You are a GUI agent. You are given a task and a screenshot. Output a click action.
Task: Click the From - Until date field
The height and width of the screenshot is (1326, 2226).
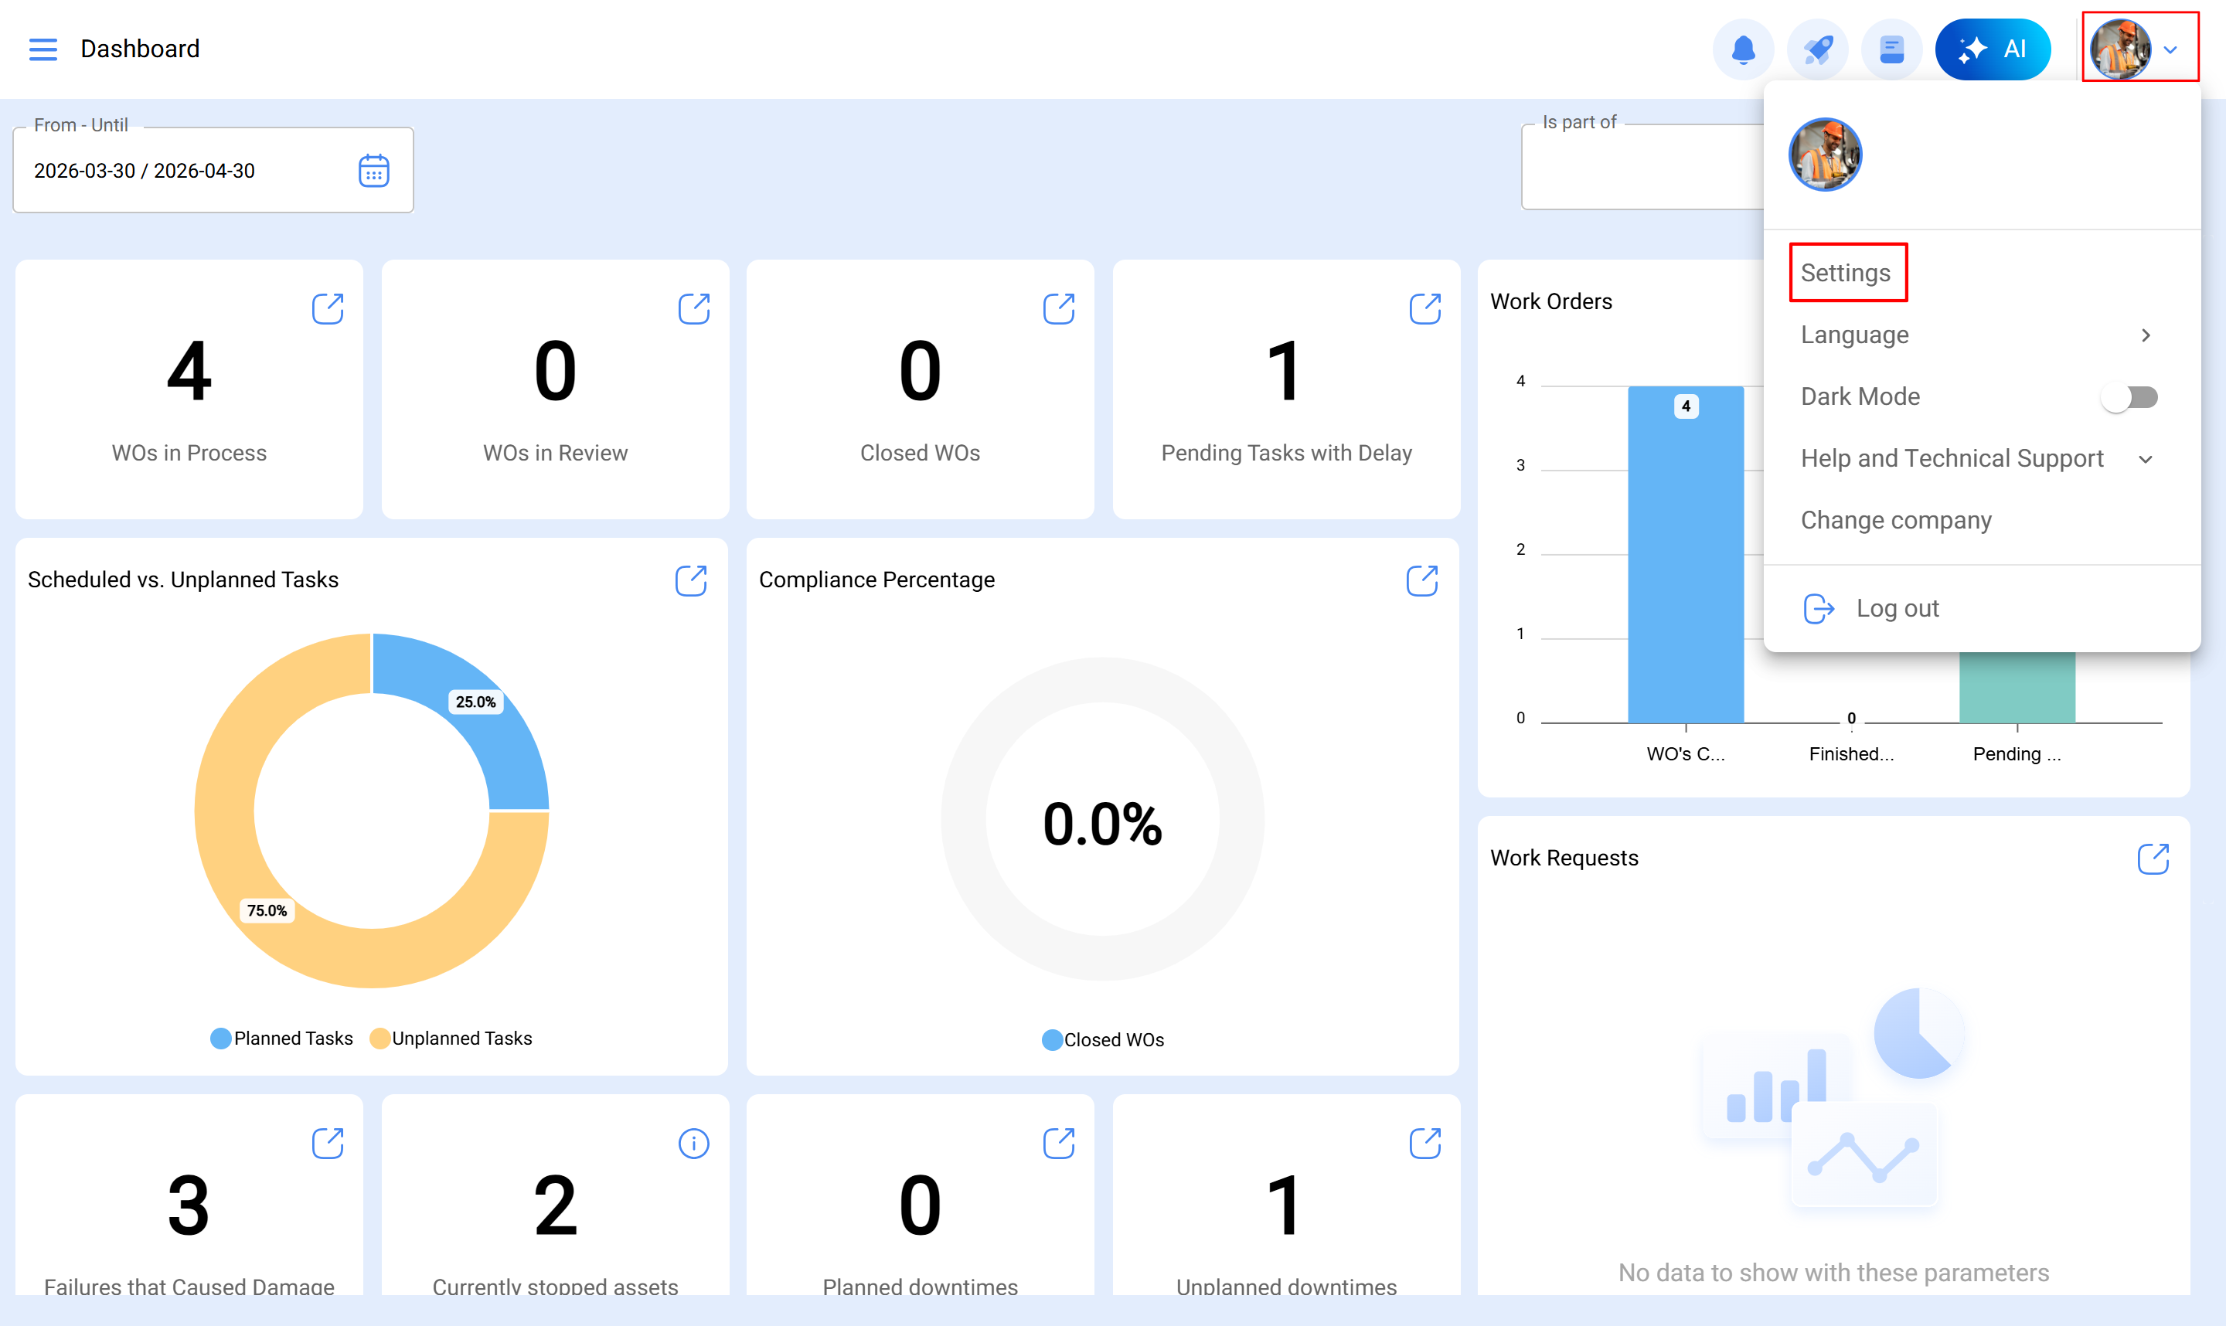(x=179, y=171)
